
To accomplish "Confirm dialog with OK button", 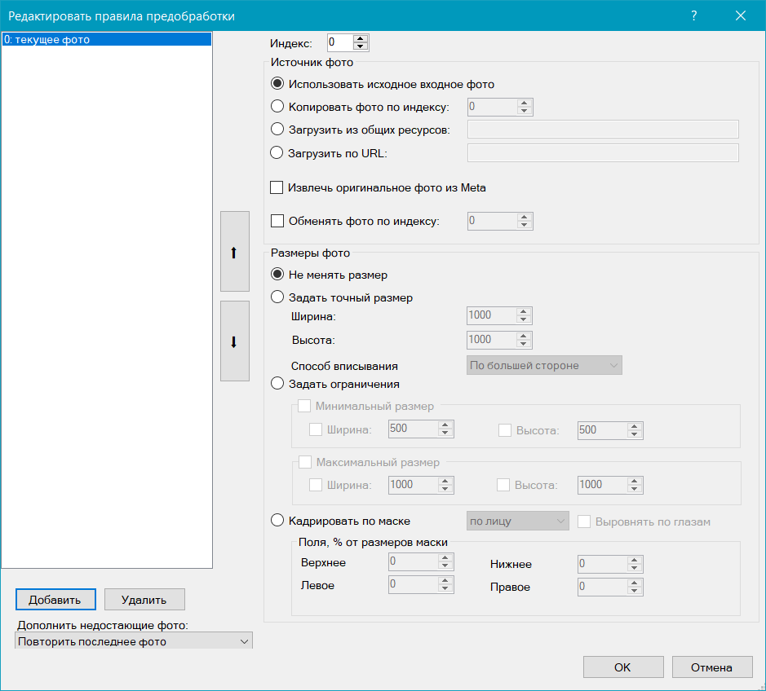I will pos(622,667).
